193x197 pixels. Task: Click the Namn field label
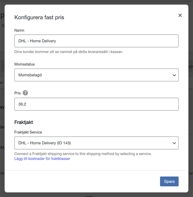19,30
